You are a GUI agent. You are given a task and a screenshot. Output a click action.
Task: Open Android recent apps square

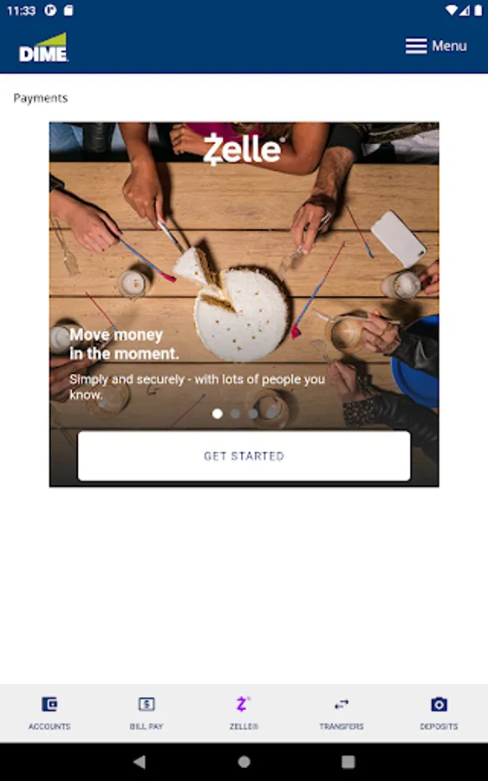click(348, 762)
